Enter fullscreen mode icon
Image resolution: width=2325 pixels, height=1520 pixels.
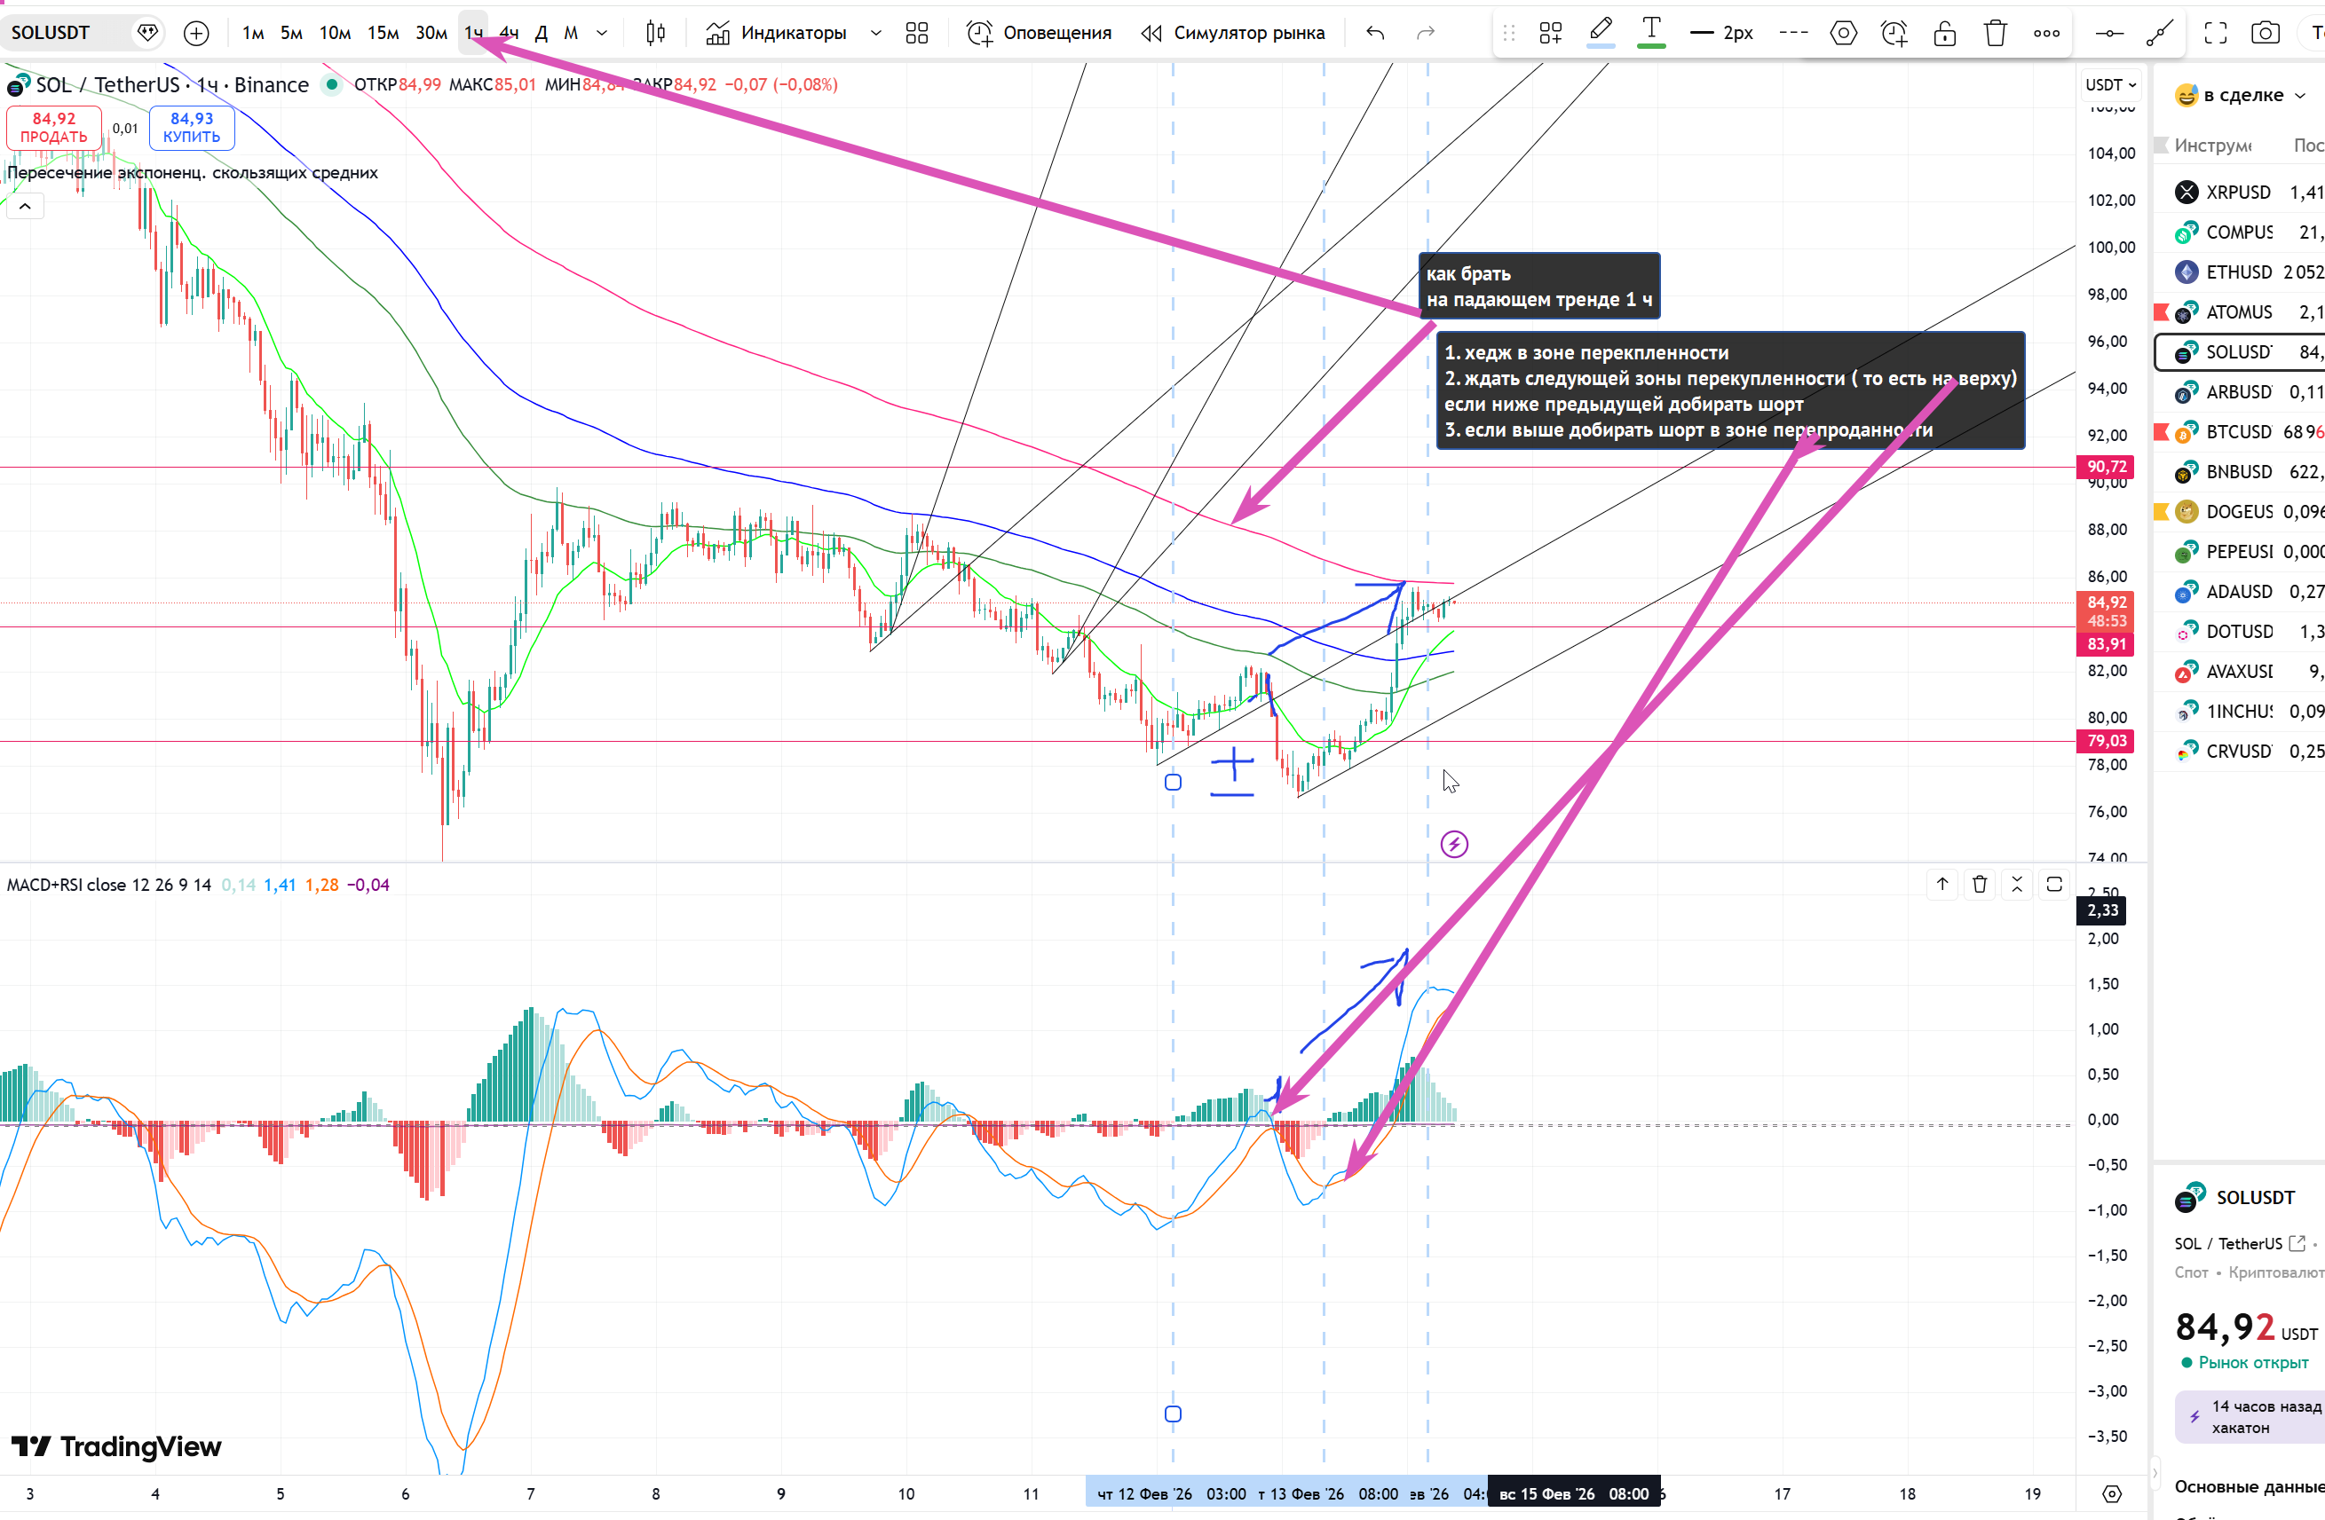click(2215, 33)
